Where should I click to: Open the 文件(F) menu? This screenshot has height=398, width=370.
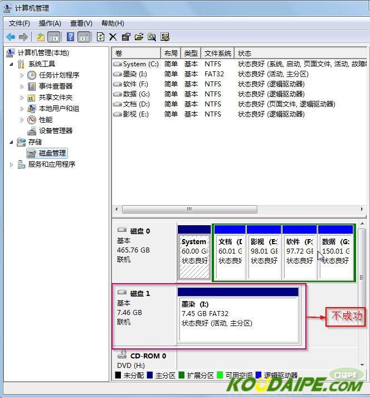(20, 23)
